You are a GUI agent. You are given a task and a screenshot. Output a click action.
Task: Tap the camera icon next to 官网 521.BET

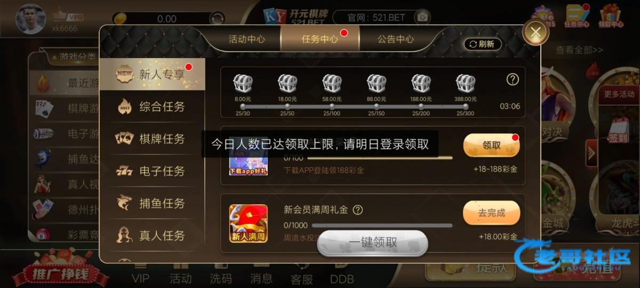pos(422,17)
